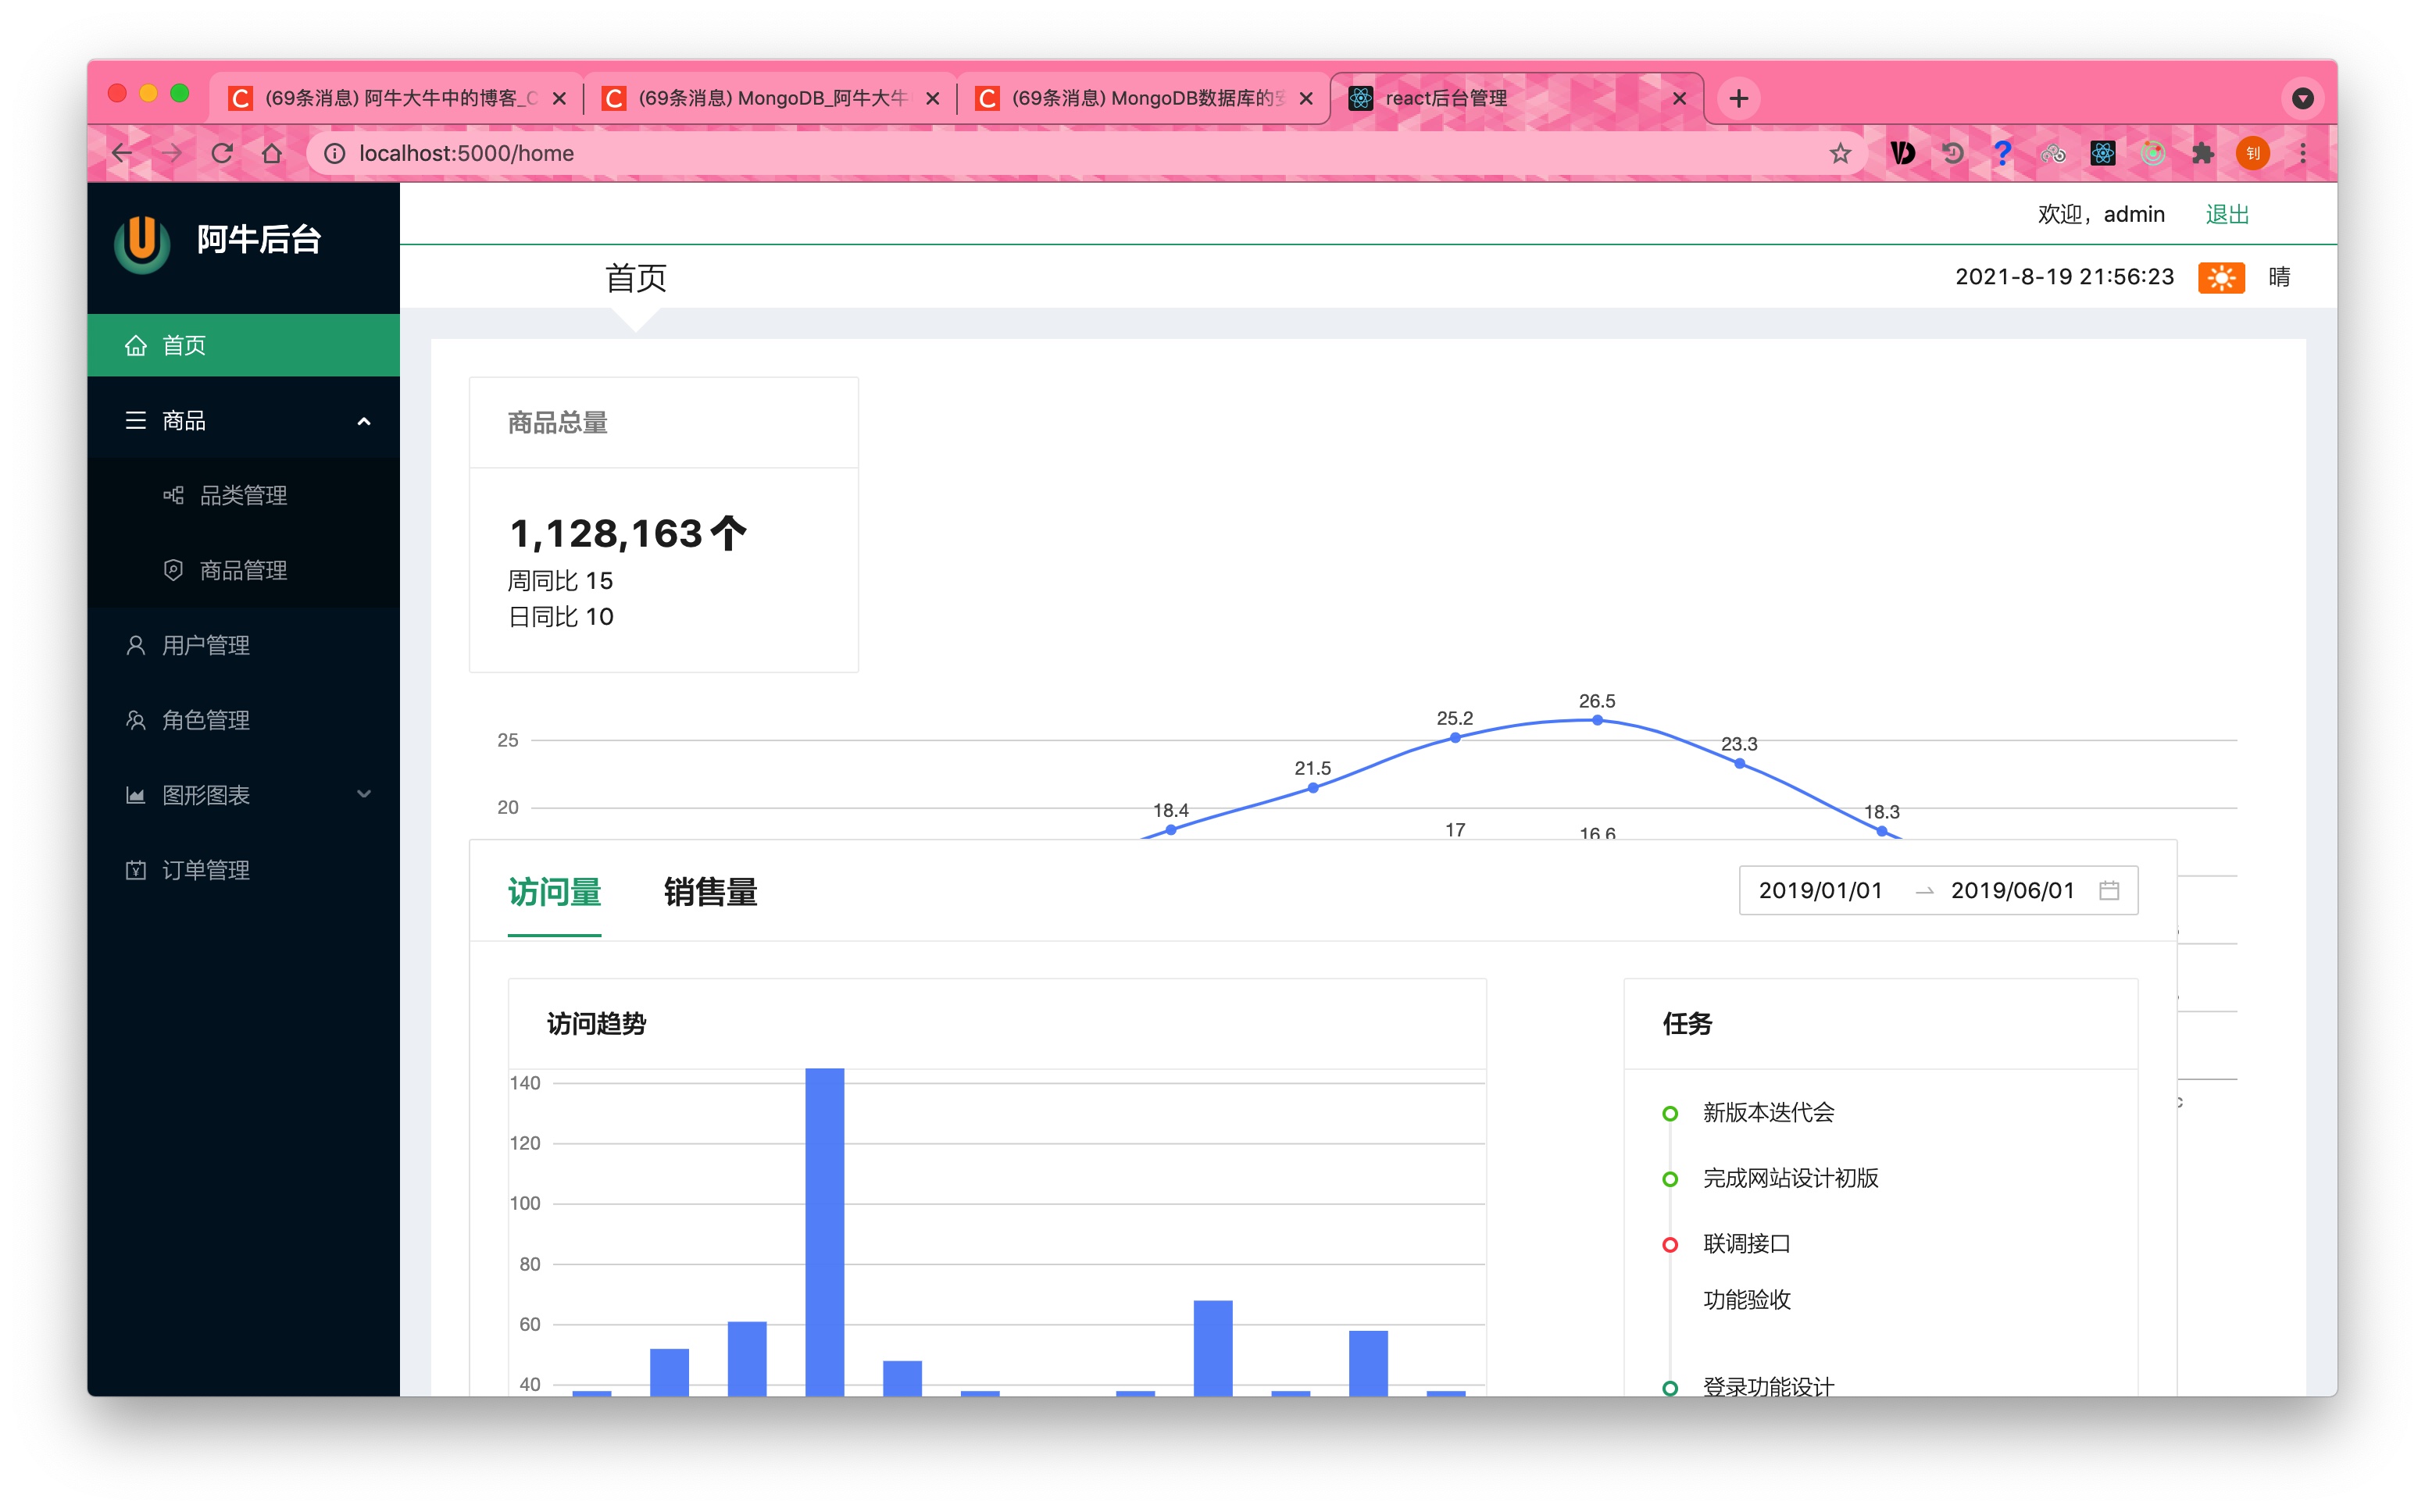Screen dimensions: 2425x1512
Task: Click the home icon beside 首页
Action: click(136, 345)
